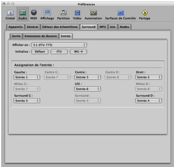Open the Vidéo preferences pane
The width and height of the screenshot is (174, 167).
(x=77, y=15)
